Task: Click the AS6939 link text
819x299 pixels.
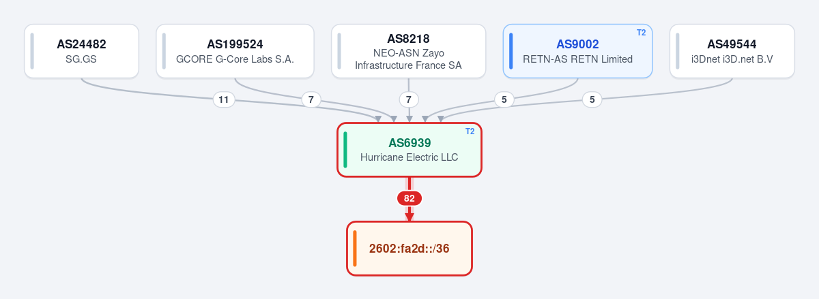Action: point(409,143)
